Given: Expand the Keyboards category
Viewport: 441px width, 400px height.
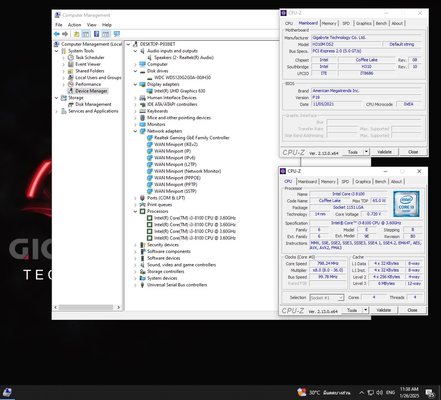Looking at the screenshot, I should click(135, 111).
